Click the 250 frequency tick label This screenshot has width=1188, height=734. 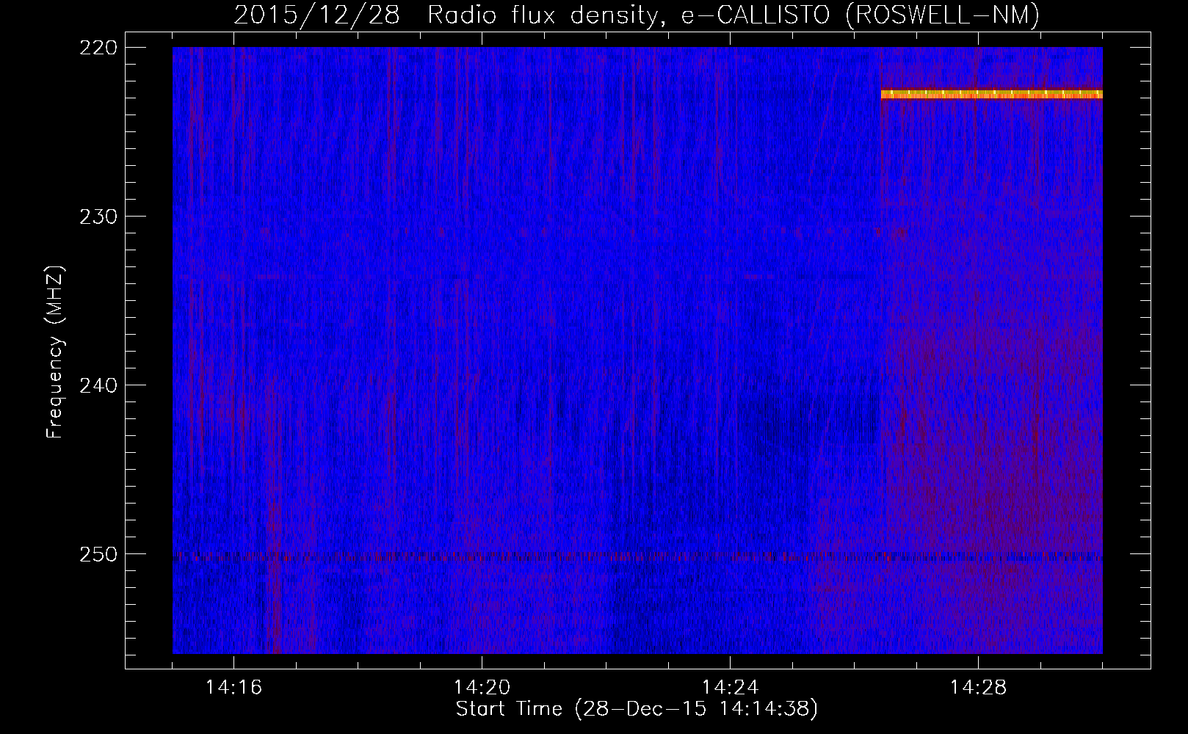98,554
